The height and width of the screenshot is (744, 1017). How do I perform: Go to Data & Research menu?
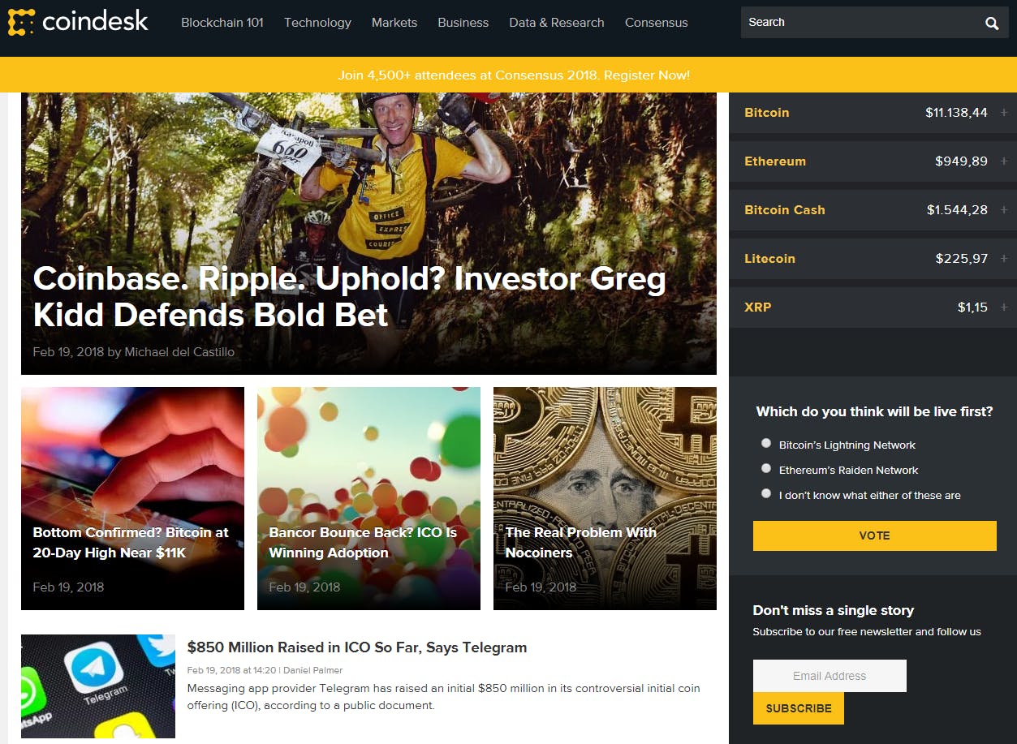point(557,23)
